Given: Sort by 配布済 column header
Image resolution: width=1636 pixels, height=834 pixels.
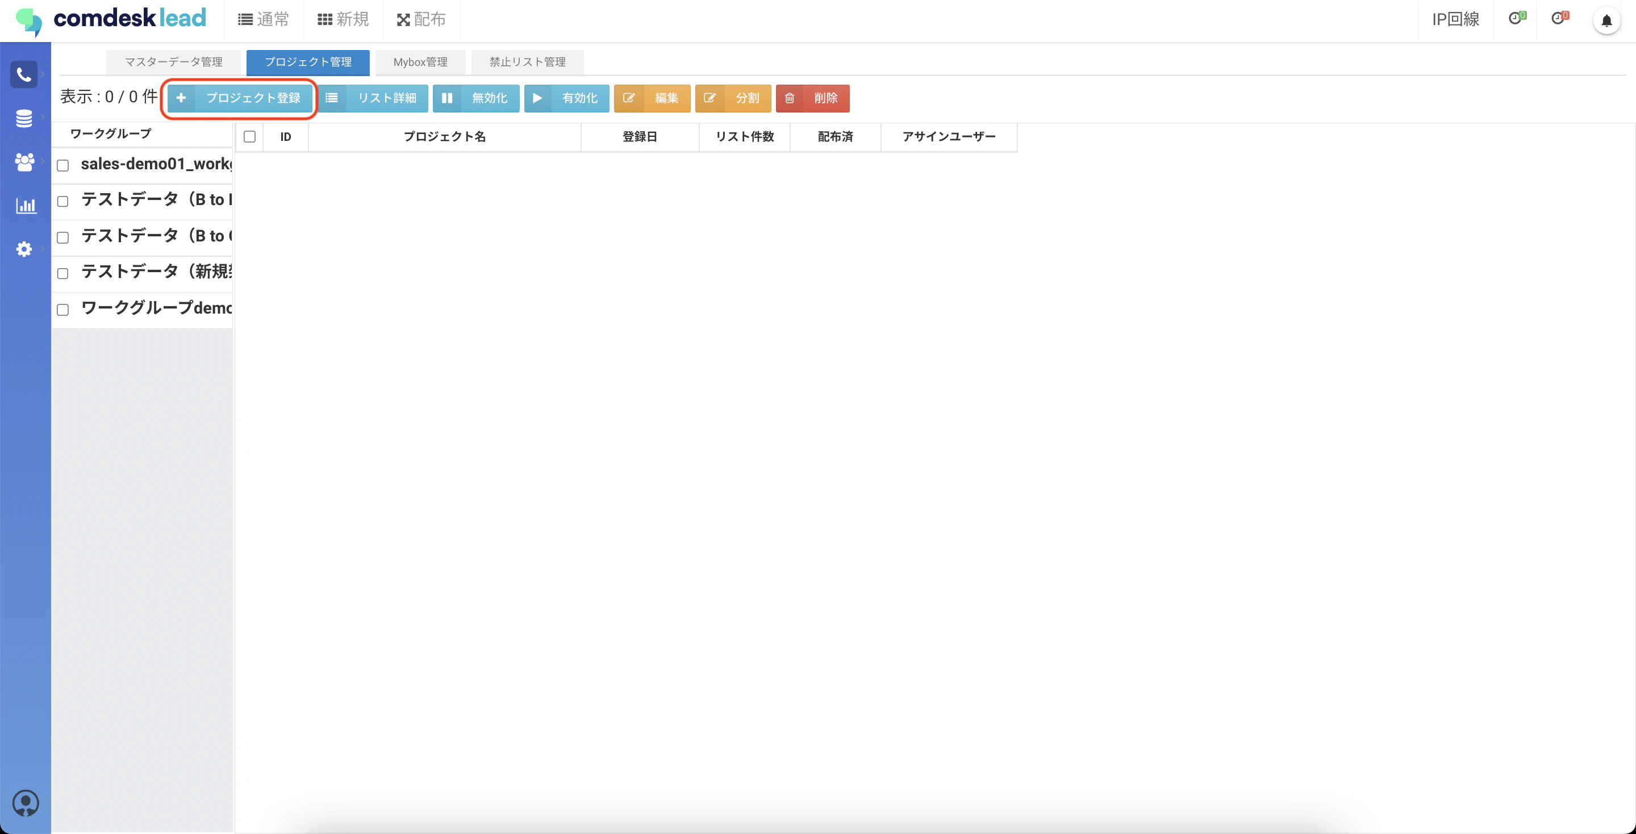Looking at the screenshot, I should click(x=835, y=136).
